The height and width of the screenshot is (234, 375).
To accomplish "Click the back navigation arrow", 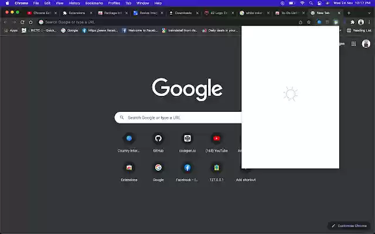I will tap(5, 22).
